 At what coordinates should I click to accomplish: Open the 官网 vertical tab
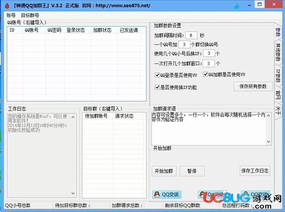coord(278,95)
